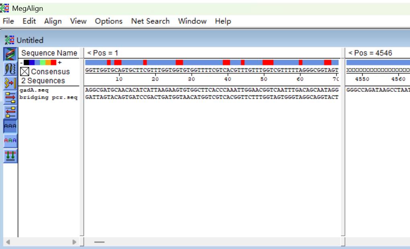This screenshot has width=410, height=249.
Task: Open the Net Search menu
Action: coord(150,21)
